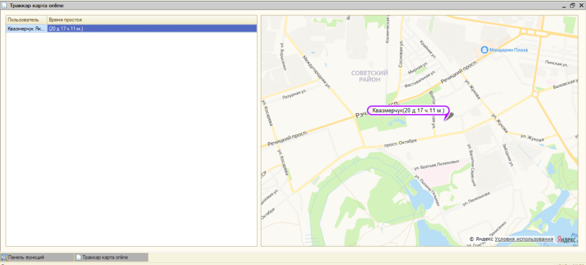Click the Квазмерчук balloon label on the map
586x265 pixels.
click(x=407, y=110)
